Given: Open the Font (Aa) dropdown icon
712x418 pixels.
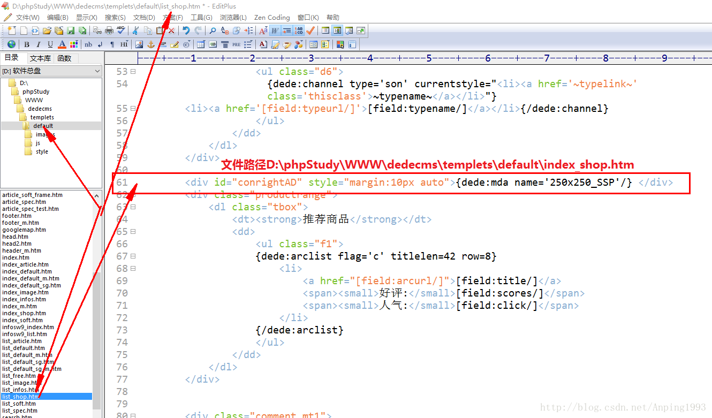Looking at the screenshot, I should coord(263,31).
